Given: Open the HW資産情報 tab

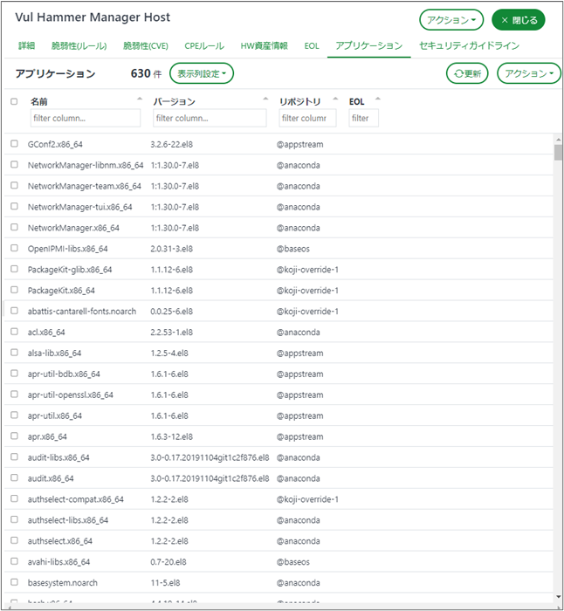Looking at the screenshot, I should coord(265,45).
